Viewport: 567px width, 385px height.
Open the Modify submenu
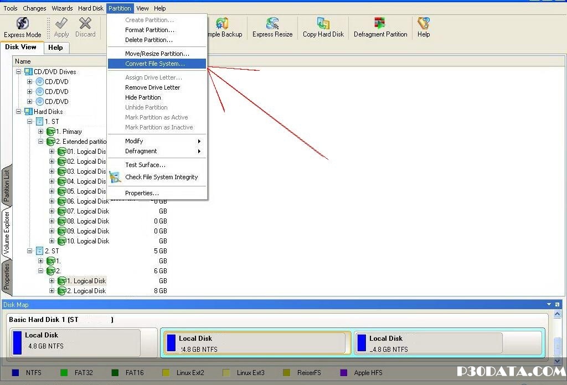coord(134,141)
